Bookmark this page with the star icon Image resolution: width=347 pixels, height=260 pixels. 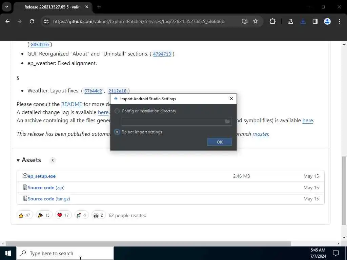tap(256, 21)
